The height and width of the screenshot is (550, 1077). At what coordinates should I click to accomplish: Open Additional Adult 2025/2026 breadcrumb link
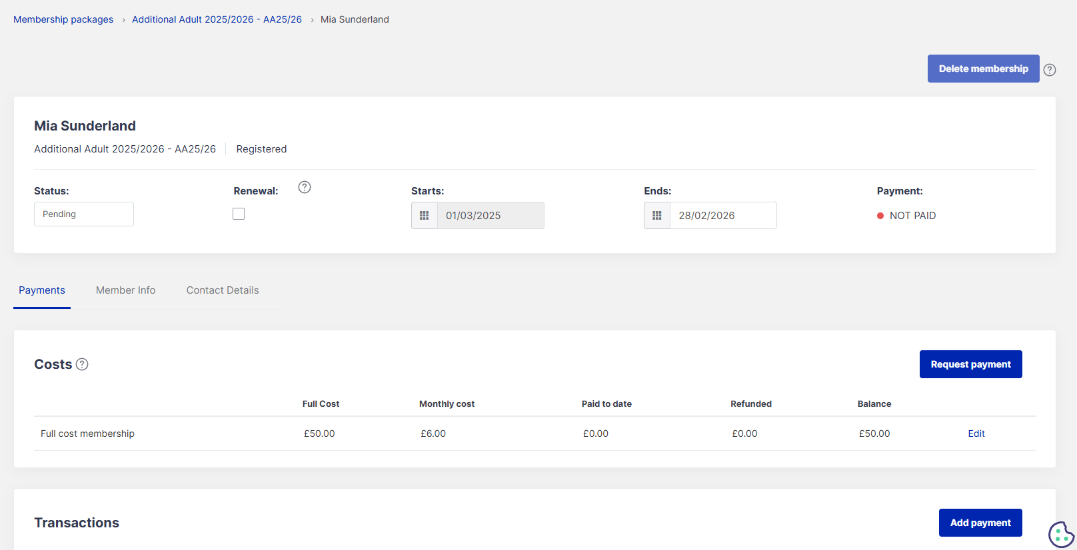click(x=217, y=19)
